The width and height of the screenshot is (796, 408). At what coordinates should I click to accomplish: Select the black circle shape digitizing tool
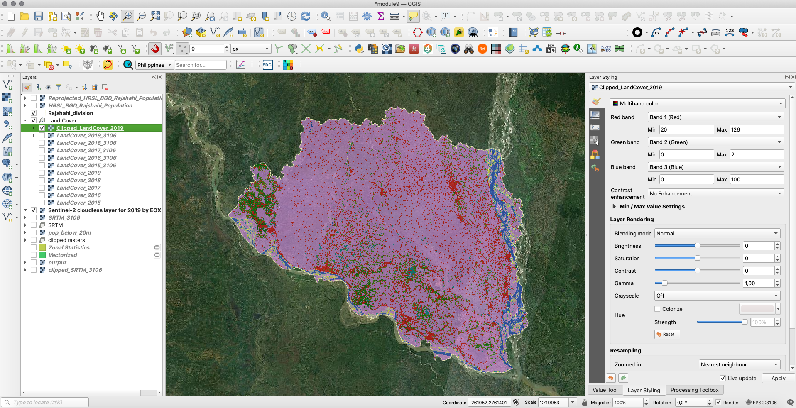[637, 32]
